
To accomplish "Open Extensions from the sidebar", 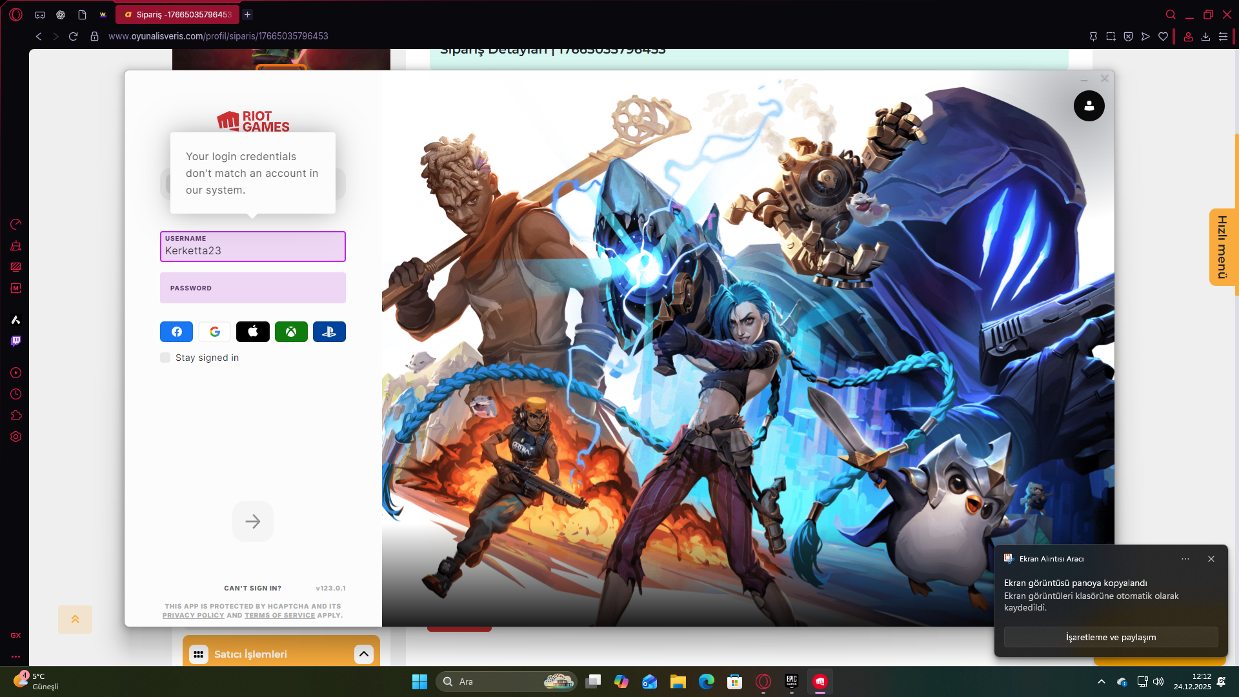I will [16, 415].
